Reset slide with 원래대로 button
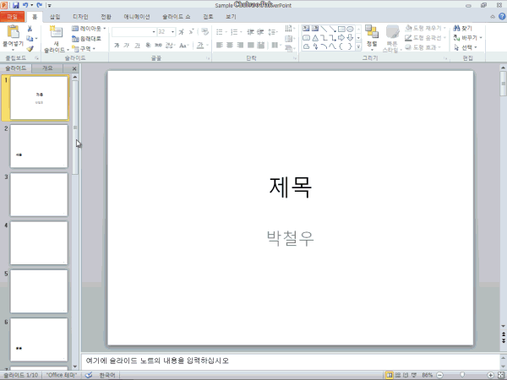Screen dimensions: 507x380 tap(86, 39)
